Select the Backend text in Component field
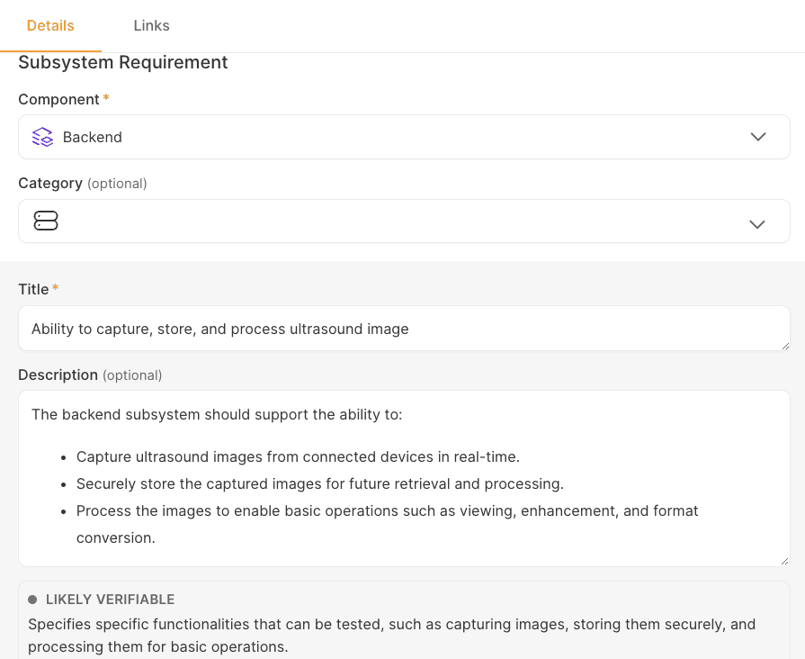The height and width of the screenshot is (659, 805). 93,137
